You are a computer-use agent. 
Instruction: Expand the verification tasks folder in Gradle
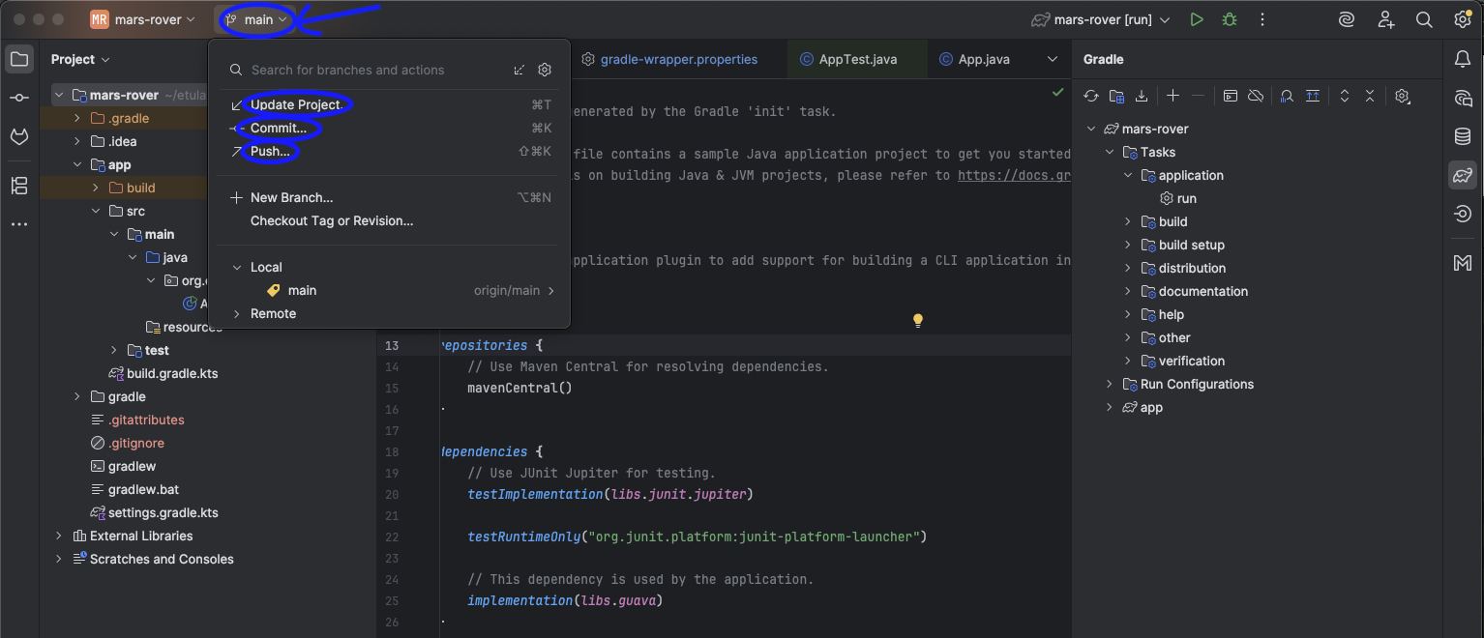click(1128, 362)
